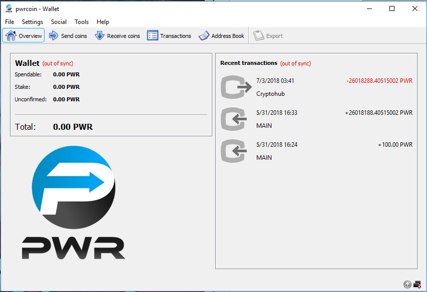Click MAIN label under 16:24 transaction
Image resolution: width=427 pixels, height=292 pixels.
[x=264, y=158]
